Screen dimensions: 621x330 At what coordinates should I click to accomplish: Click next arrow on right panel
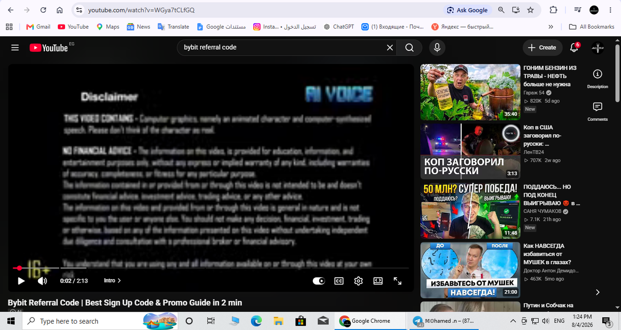pos(598,292)
